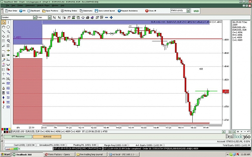Click the system clock 11:00 AM
This screenshot has width=252, height=157.
[246, 155]
